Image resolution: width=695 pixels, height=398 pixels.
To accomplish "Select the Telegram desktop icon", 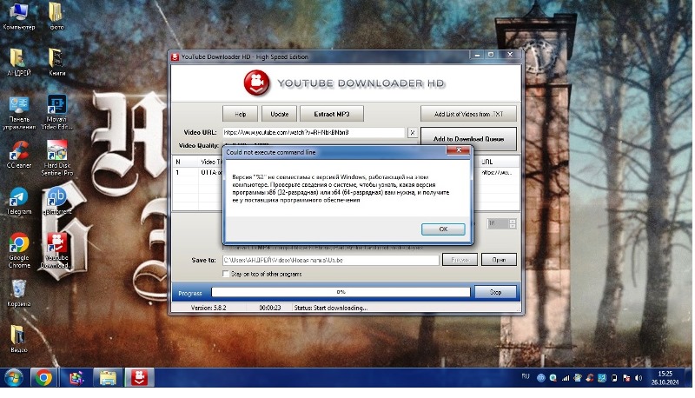I will [18, 202].
